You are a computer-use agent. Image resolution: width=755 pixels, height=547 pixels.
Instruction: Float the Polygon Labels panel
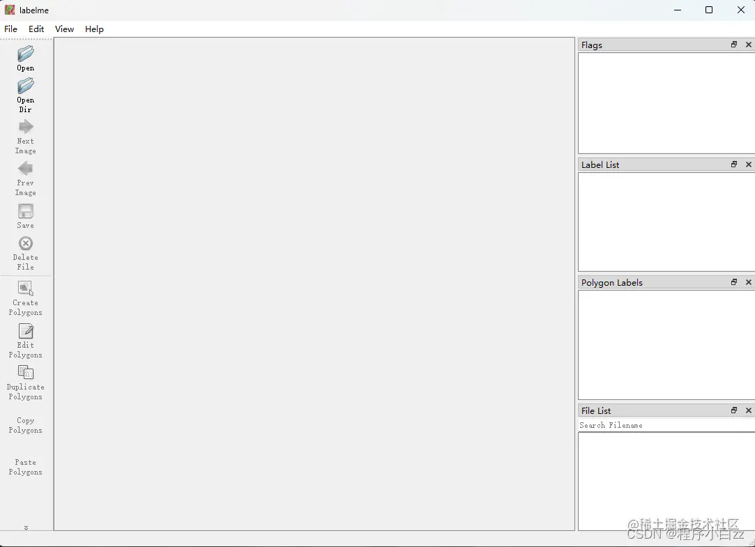(x=734, y=282)
